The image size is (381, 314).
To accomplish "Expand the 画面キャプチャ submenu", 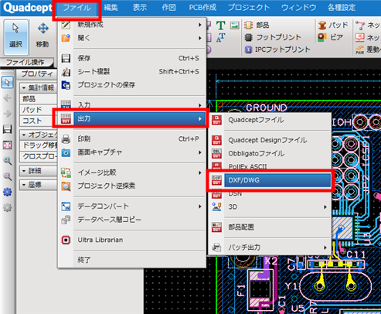I will pyautogui.click(x=132, y=152).
